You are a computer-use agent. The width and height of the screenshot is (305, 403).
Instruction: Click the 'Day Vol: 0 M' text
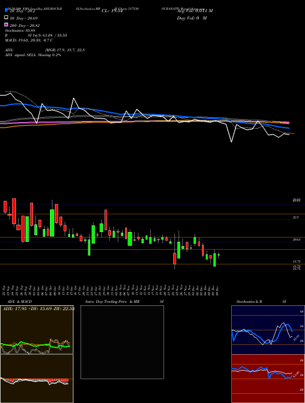(192, 18)
